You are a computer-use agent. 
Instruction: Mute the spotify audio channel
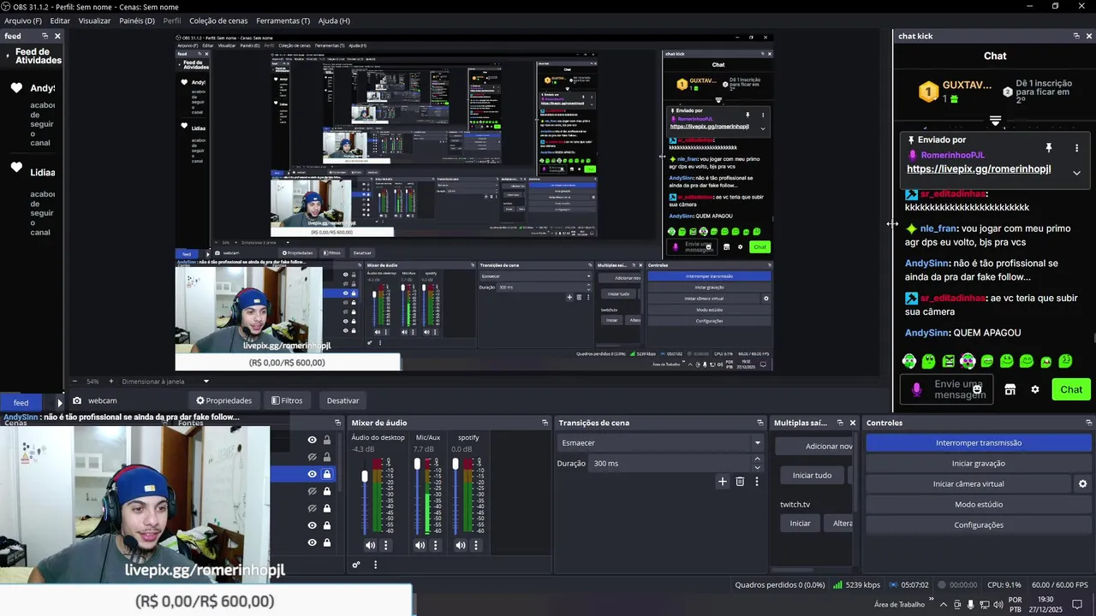(460, 545)
